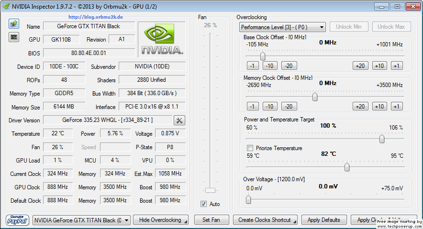
Task: Minimize the NVIDIA Inspector window
Action: coord(381,7)
